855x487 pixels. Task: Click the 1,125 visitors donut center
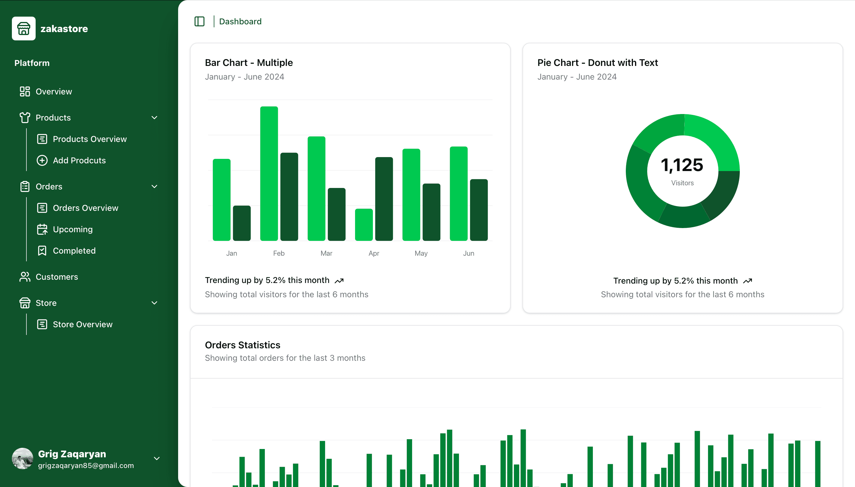[682, 165]
